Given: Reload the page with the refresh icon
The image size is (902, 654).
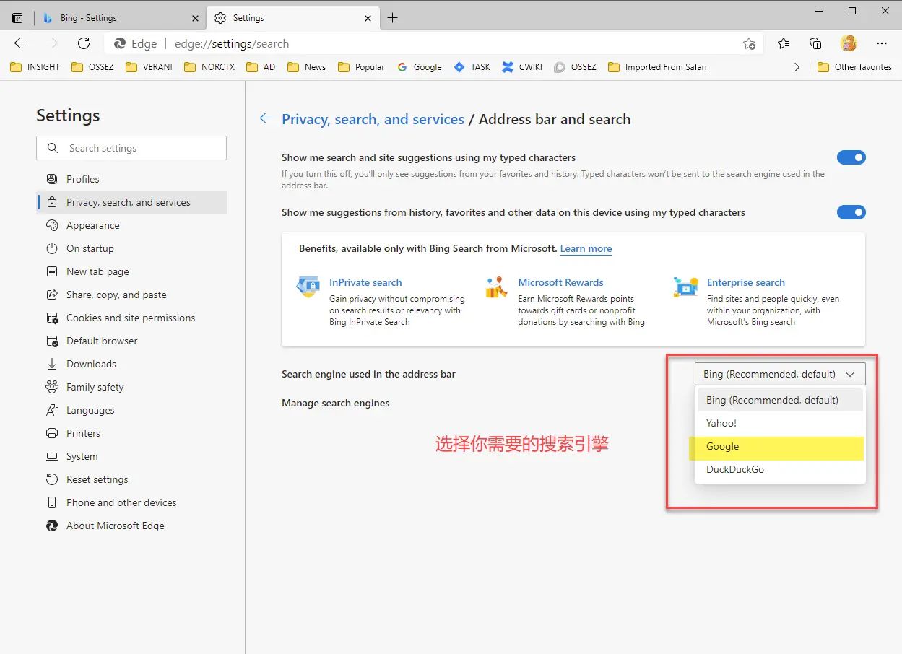Looking at the screenshot, I should [x=84, y=43].
